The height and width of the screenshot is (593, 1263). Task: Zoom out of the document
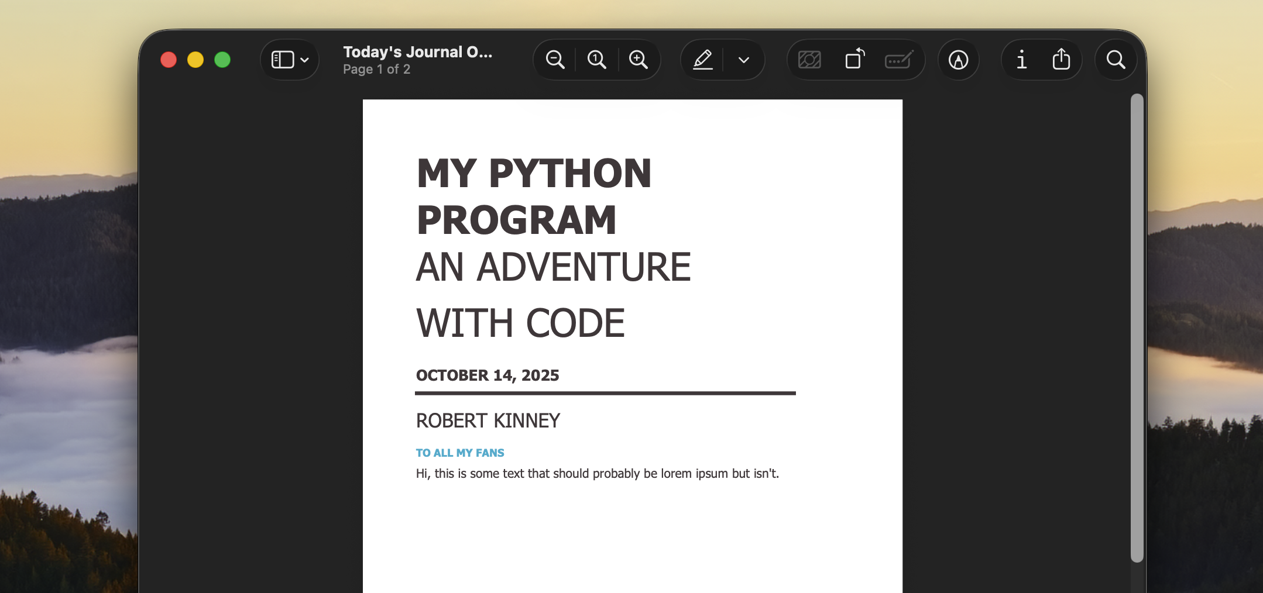point(554,60)
